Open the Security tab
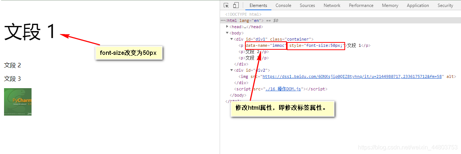 [x=445, y=5]
